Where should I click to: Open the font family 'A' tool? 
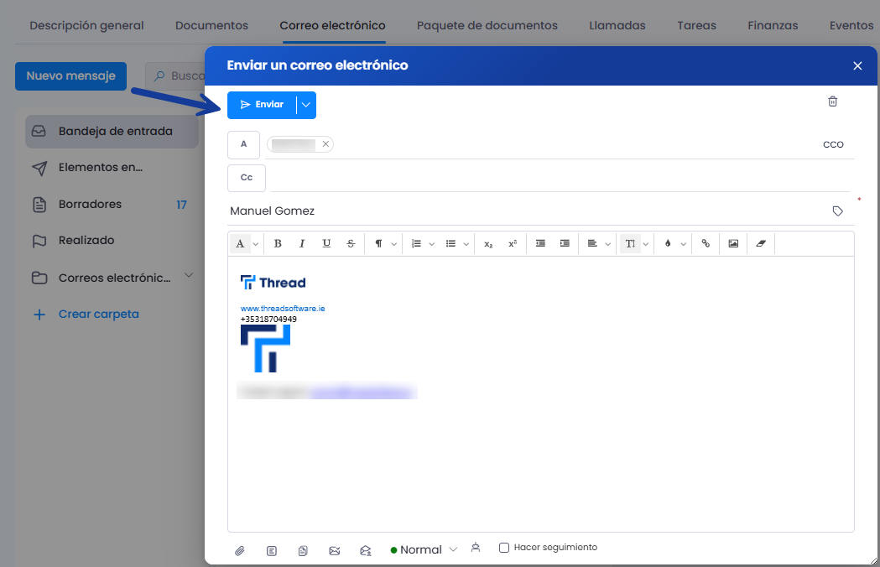click(x=240, y=243)
